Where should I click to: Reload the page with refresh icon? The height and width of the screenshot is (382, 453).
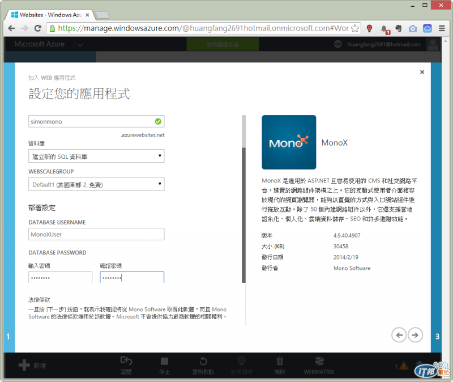[37, 28]
